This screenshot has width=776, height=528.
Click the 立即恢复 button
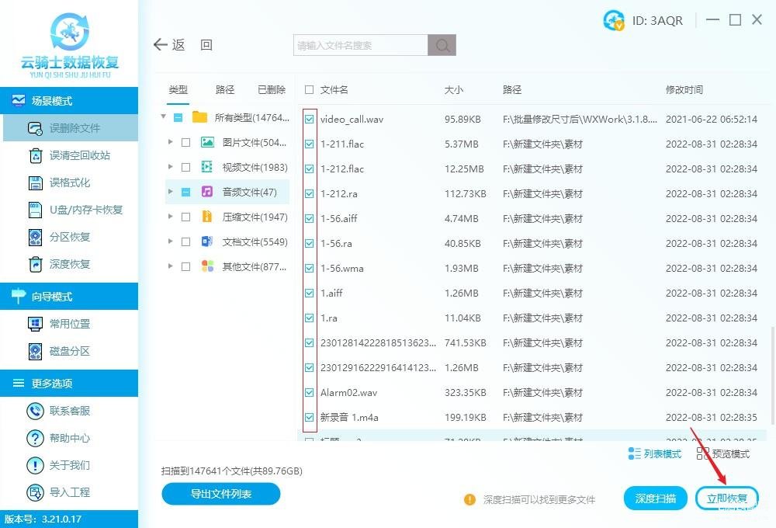pos(727,498)
